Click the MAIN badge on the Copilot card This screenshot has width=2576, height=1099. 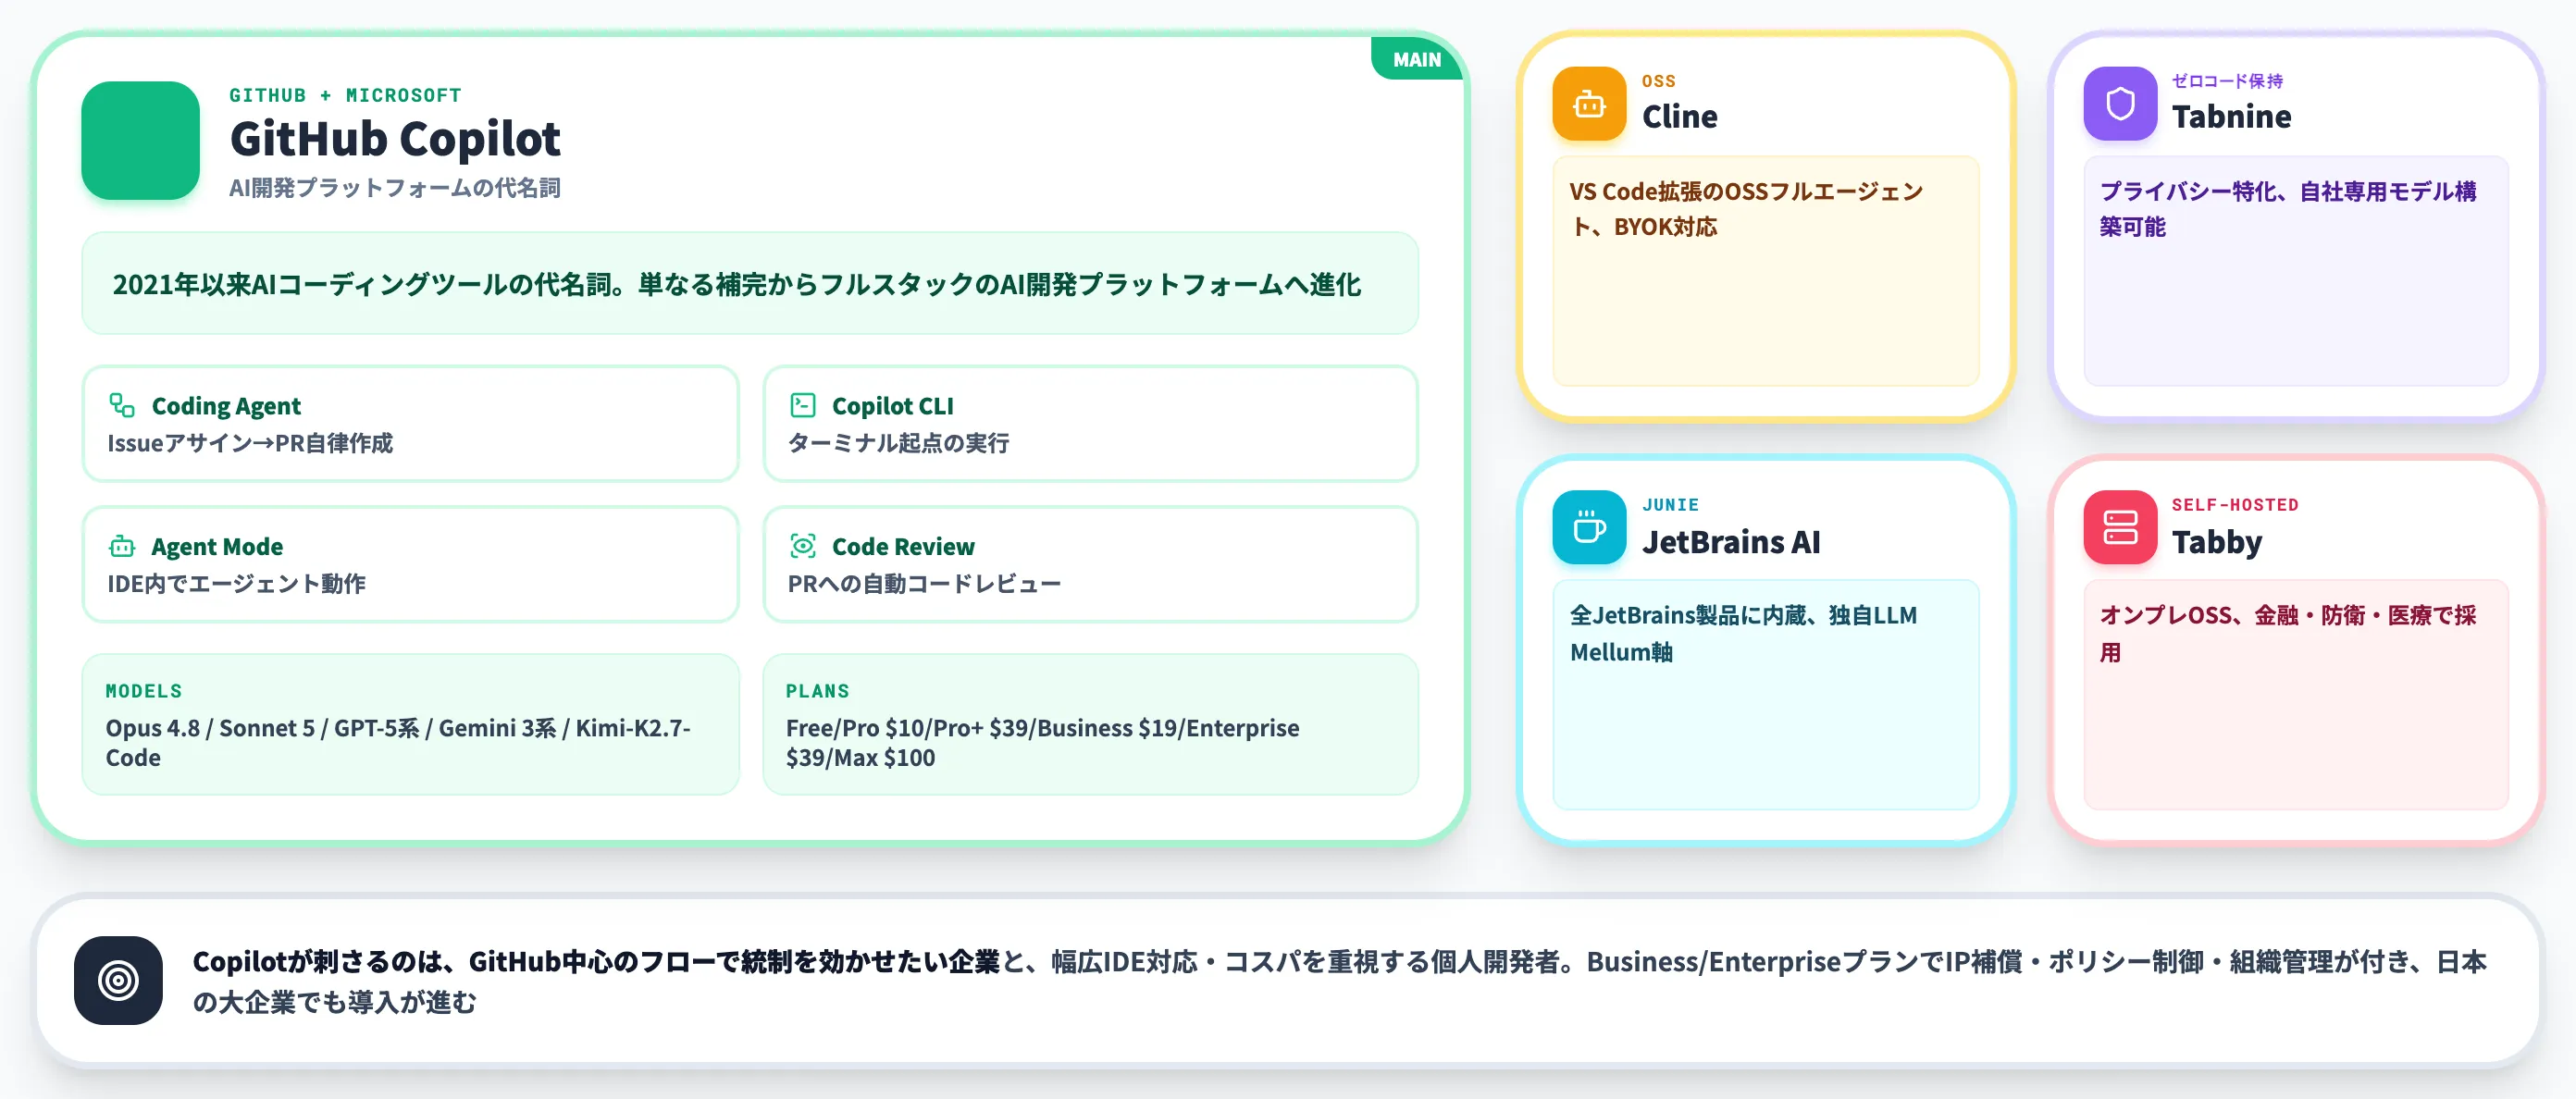pos(1417,59)
